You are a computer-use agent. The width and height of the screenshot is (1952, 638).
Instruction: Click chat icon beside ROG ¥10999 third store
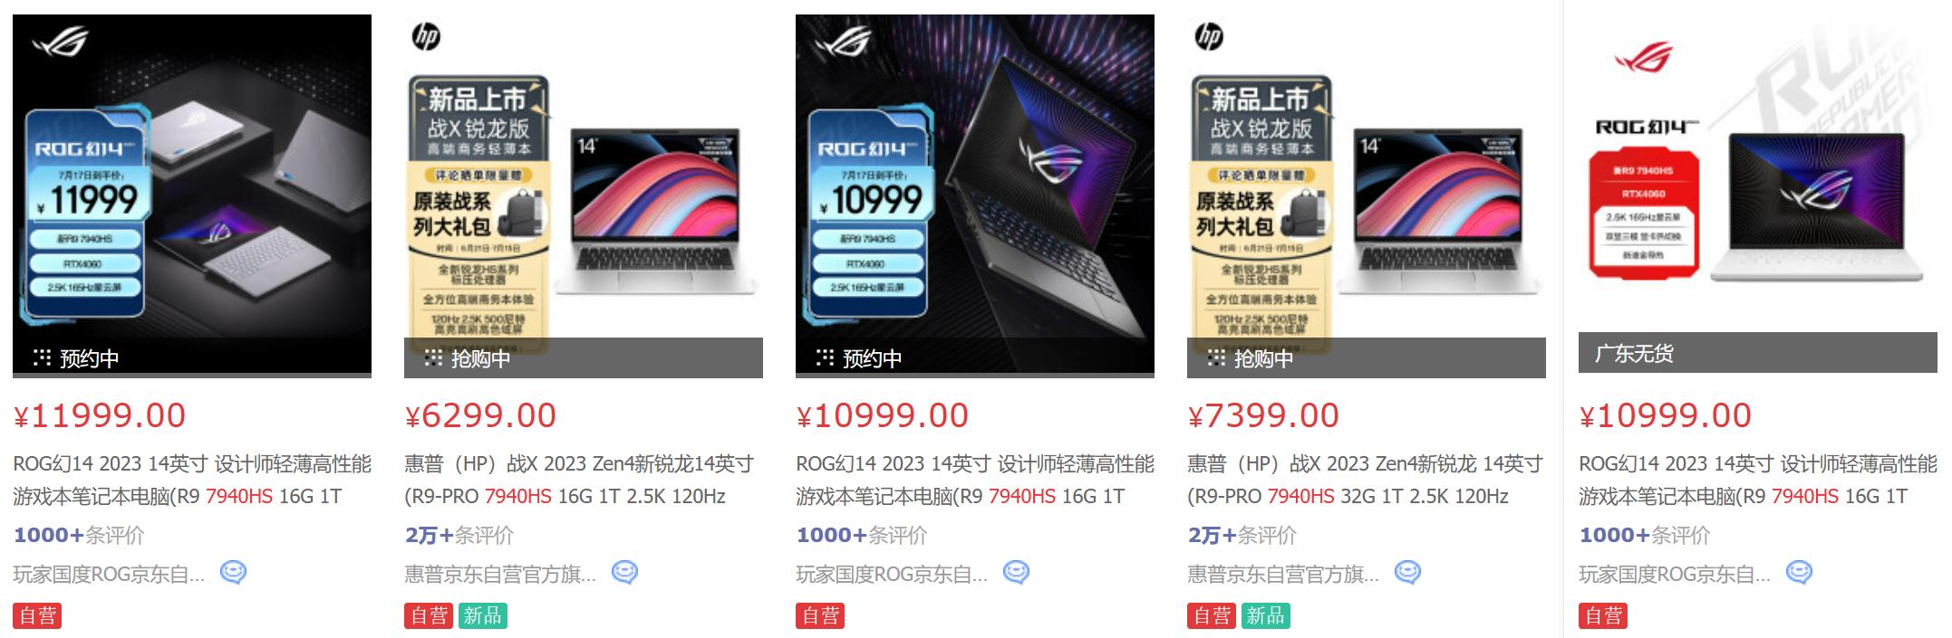pos(1016,573)
